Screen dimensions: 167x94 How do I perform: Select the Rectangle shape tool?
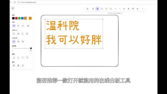point(102,9)
